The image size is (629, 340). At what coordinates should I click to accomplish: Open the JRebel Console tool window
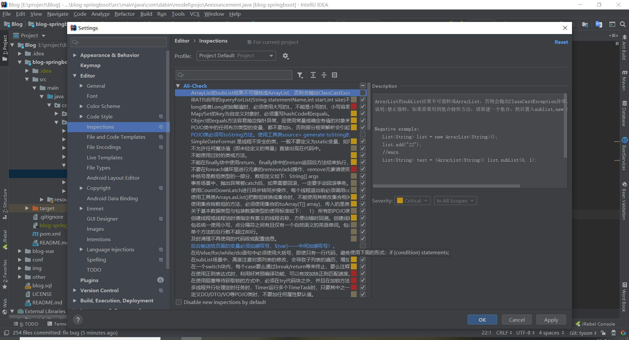(x=595, y=324)
